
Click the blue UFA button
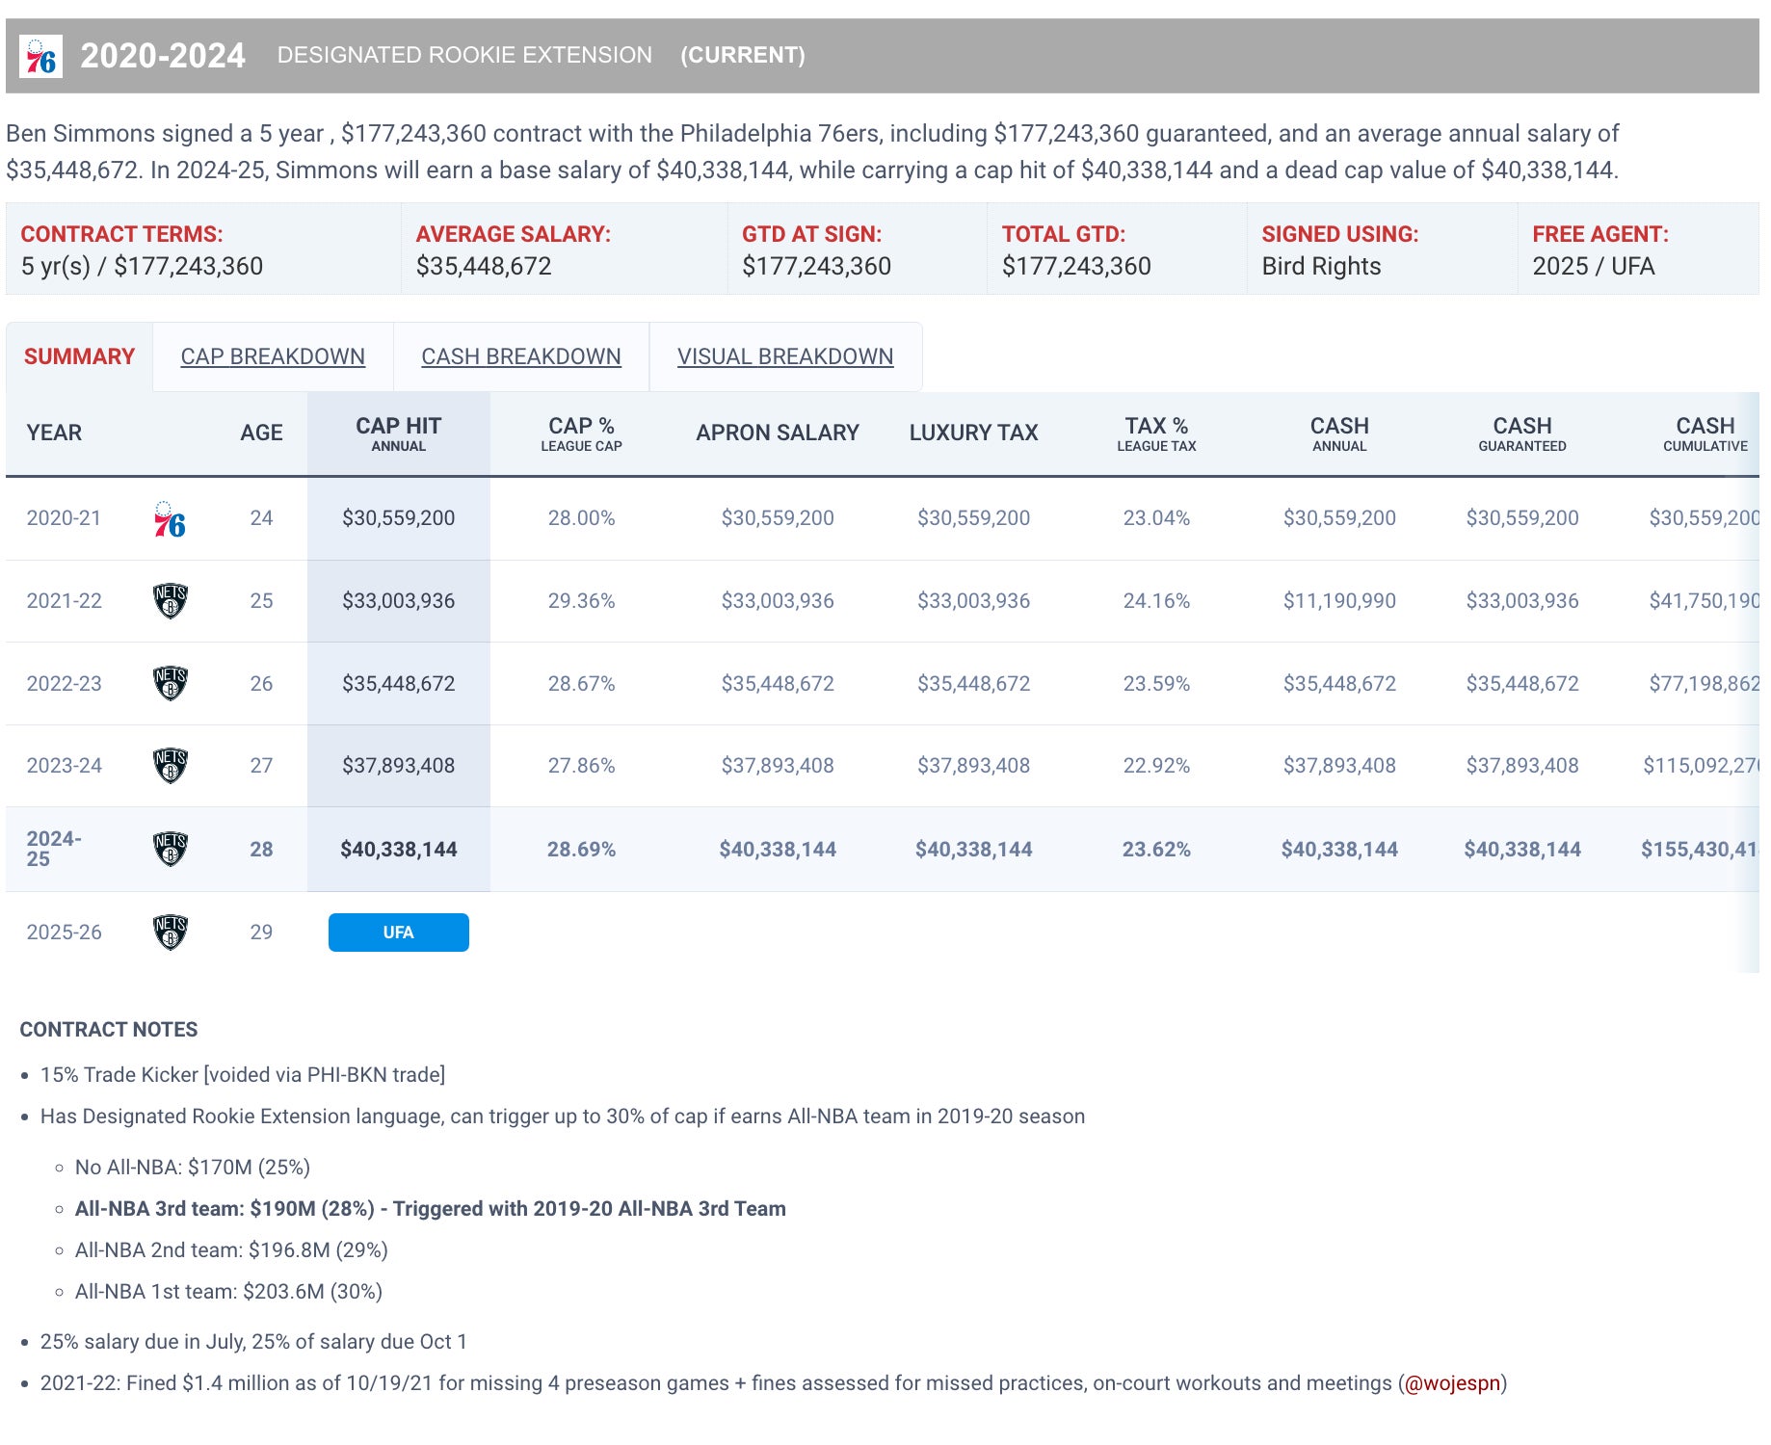coord(398,933)
